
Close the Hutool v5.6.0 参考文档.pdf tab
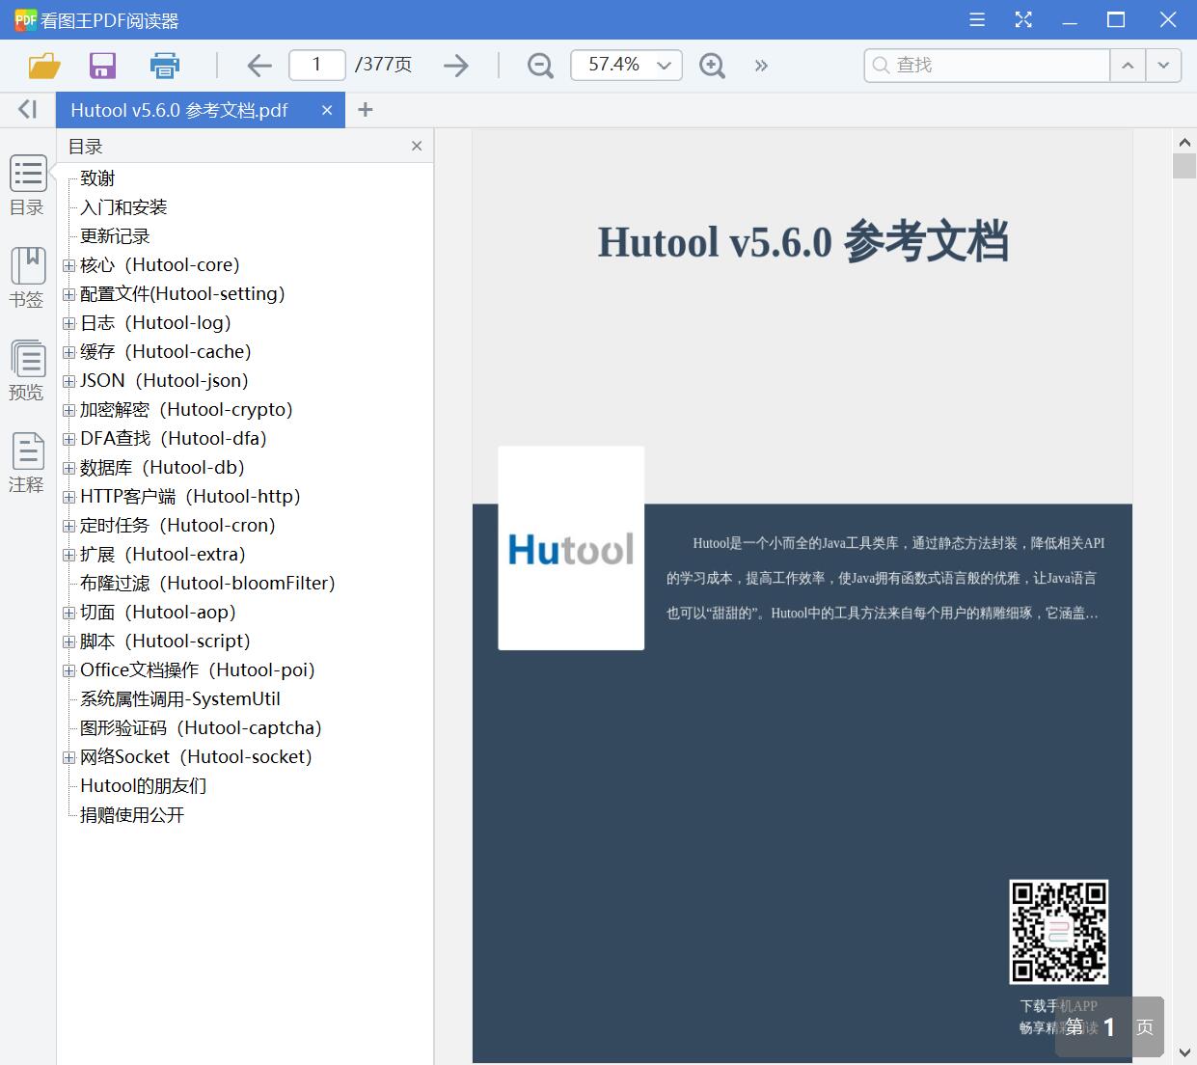click(x=327, y=110)
